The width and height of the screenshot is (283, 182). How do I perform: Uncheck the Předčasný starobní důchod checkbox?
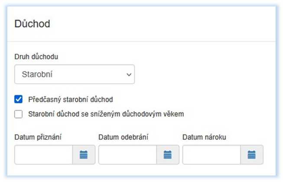18,99
